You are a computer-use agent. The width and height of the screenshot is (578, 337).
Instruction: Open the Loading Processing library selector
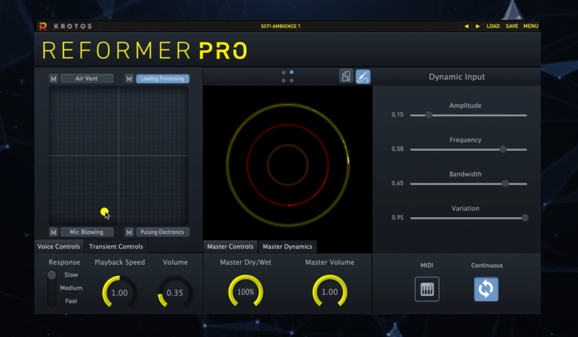163,79
